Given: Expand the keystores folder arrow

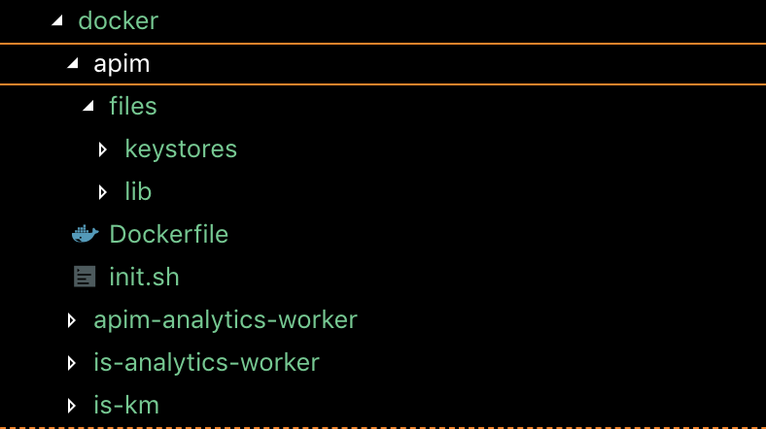Looking at the screenshot, I should coord(103,148).
